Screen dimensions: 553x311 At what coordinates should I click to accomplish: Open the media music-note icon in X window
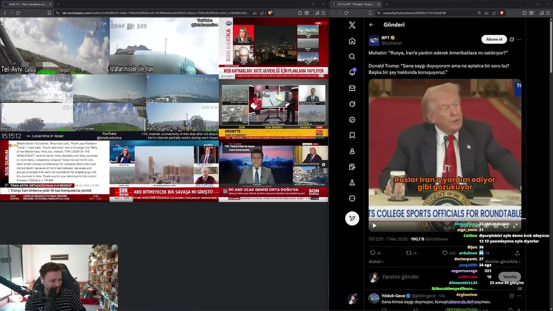point(541,13)
